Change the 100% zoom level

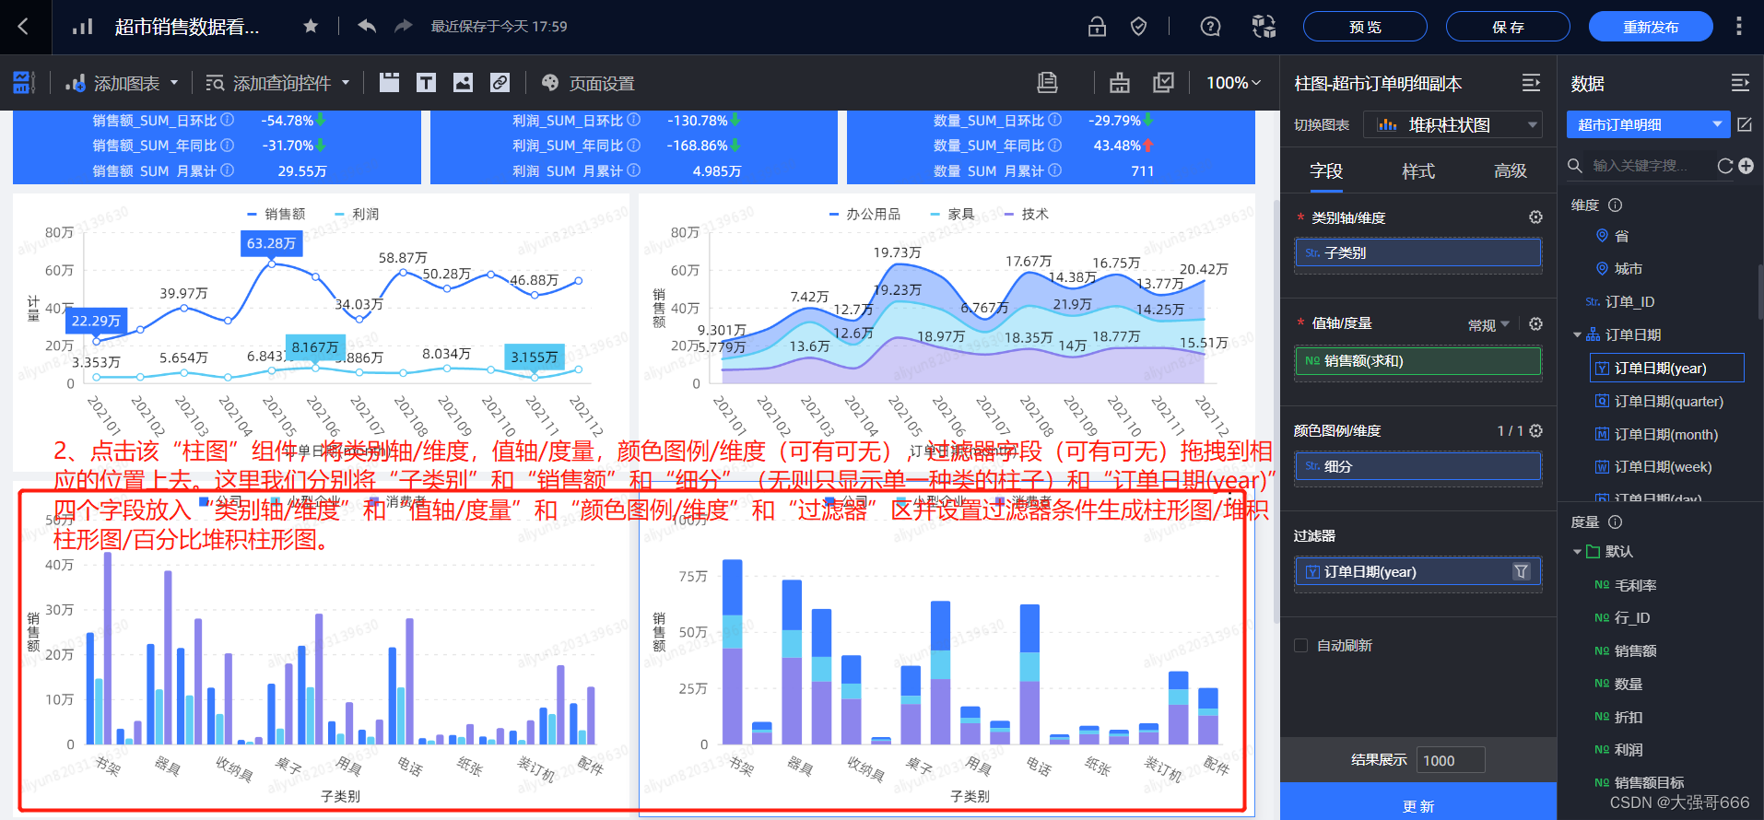tap(1233, 83)
